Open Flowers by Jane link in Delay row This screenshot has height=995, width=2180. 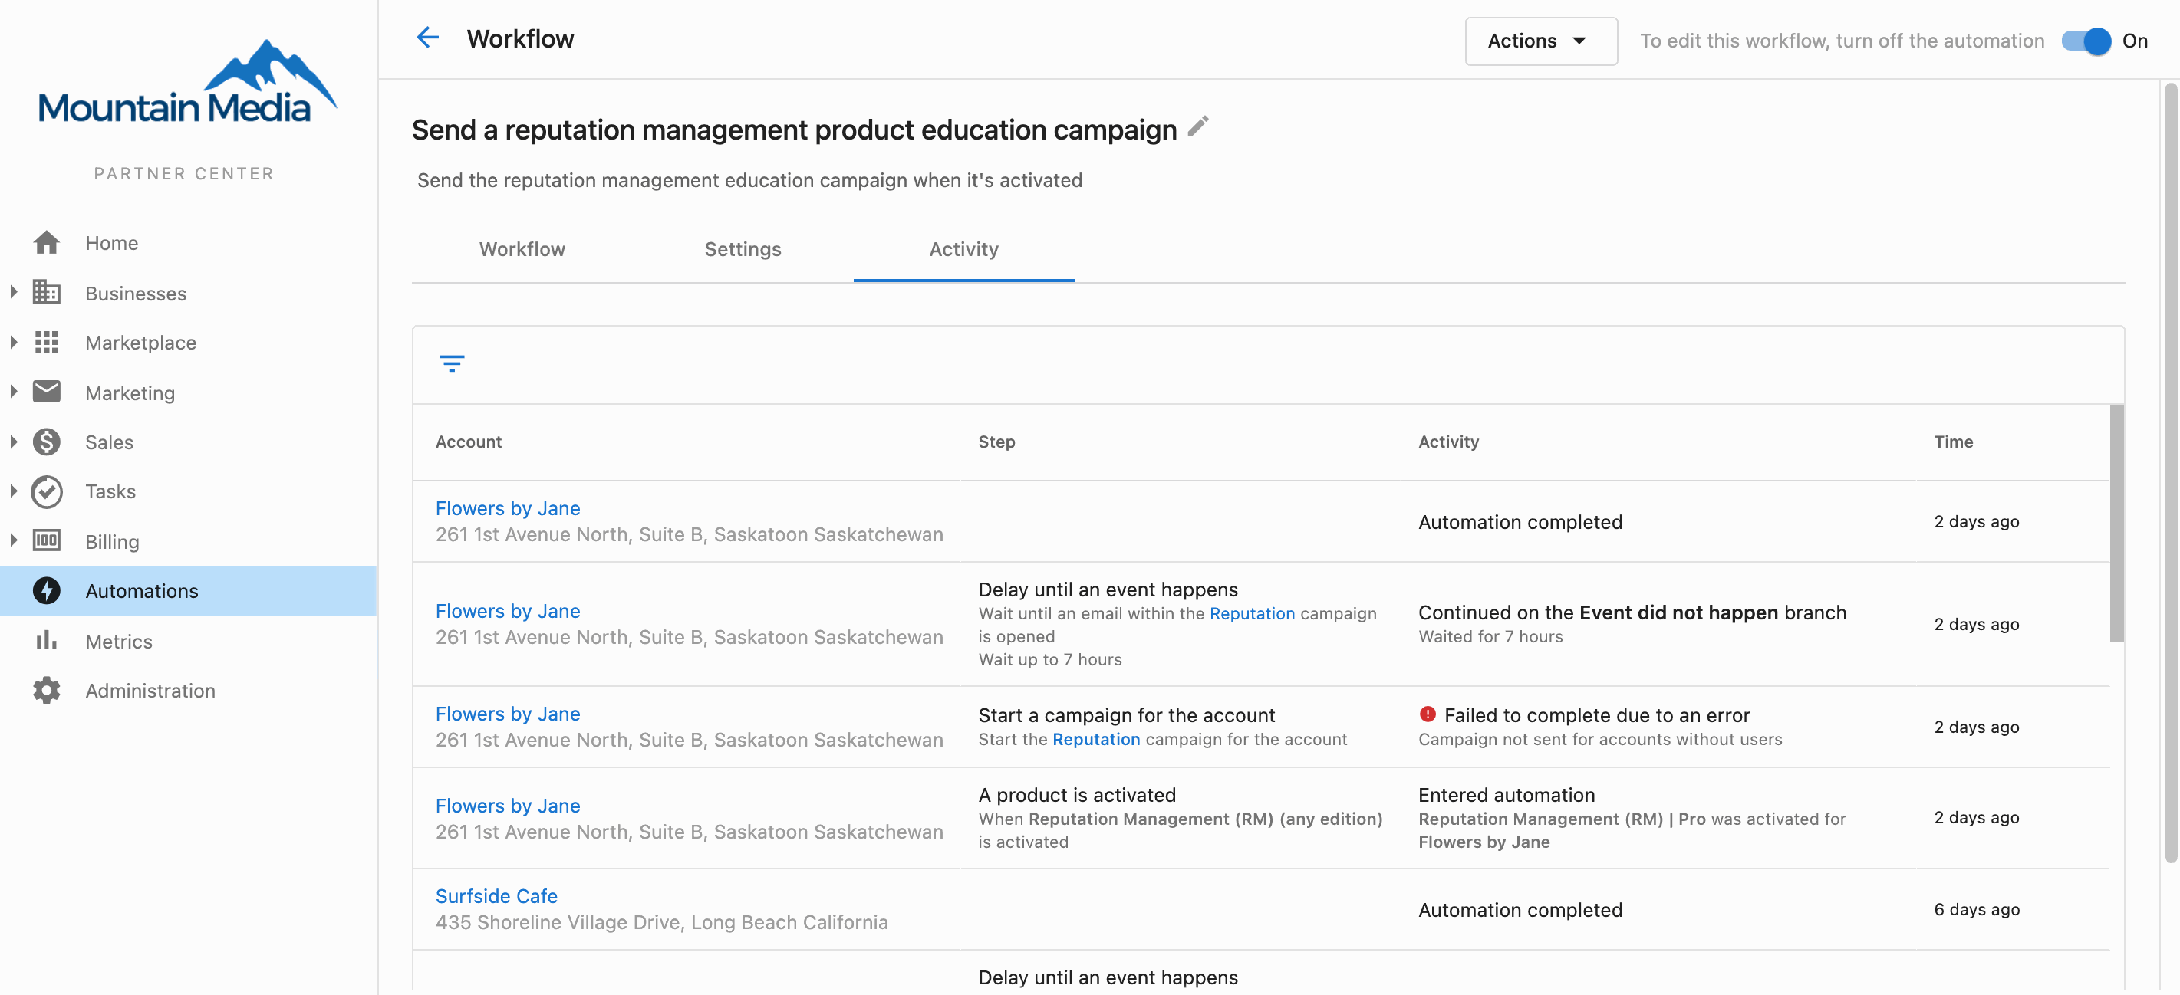pyautogui.click(x=508, y=610)
